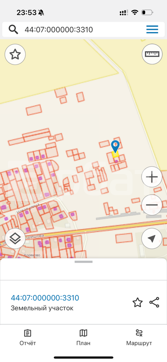Toggle favorite star for the parcel card
Screen dimensions: 167x362
click(x=138, y=302)
